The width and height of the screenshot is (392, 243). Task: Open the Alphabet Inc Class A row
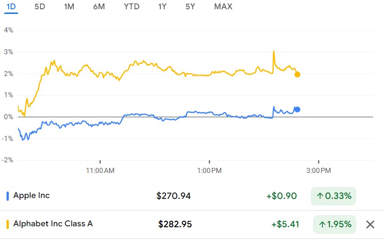click(x=53, y=224)
